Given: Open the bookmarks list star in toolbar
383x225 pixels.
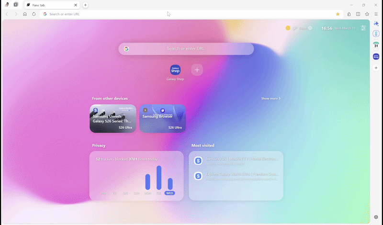Looking at the screenshot, I should pos(367,14).
